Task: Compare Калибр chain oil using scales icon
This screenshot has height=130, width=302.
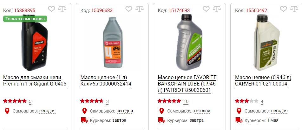Action: pyautogui.click(x=139, y=9)
